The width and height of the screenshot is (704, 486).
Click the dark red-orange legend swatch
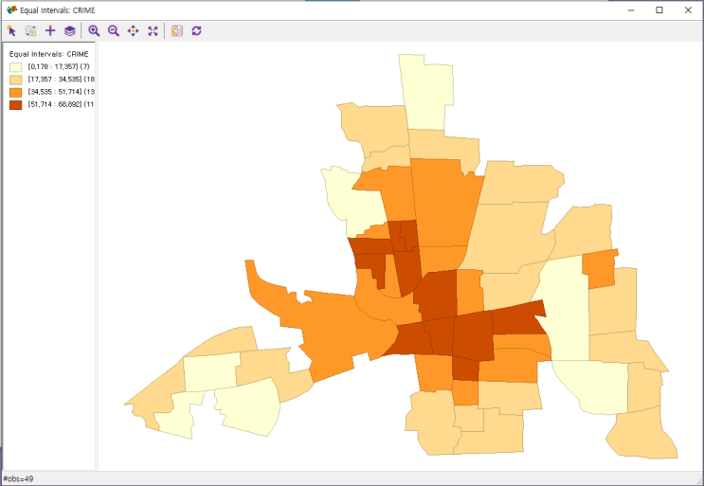click(16, 105)
